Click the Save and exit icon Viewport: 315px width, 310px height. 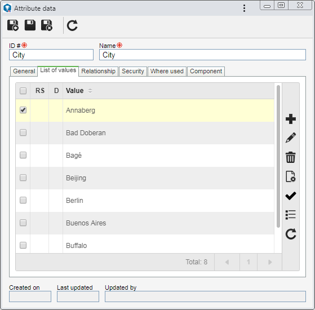(x=47, y=25)
